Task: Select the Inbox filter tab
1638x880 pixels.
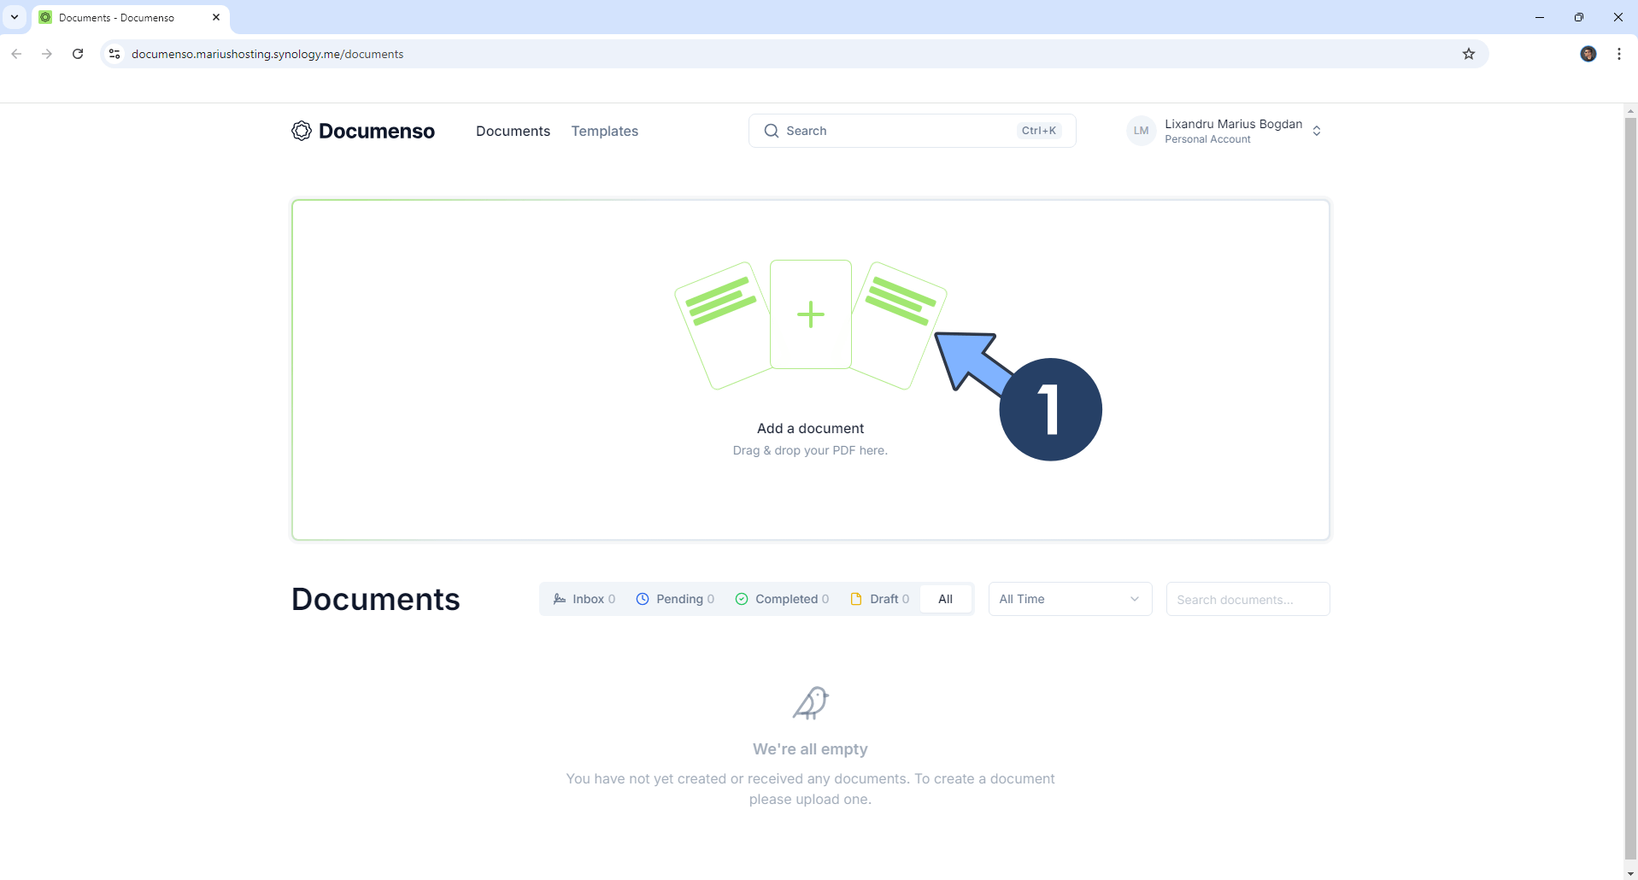Action: (x=584, y=599)
